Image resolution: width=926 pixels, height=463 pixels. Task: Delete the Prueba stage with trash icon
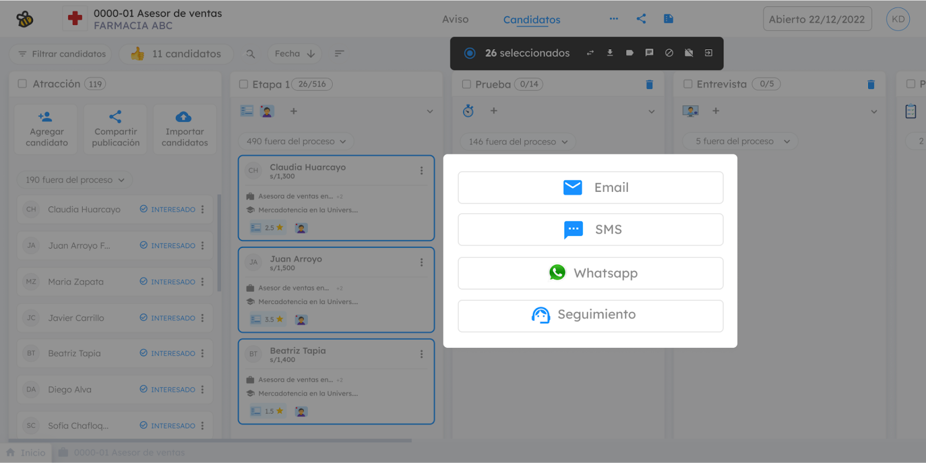(x=649, y=84)
